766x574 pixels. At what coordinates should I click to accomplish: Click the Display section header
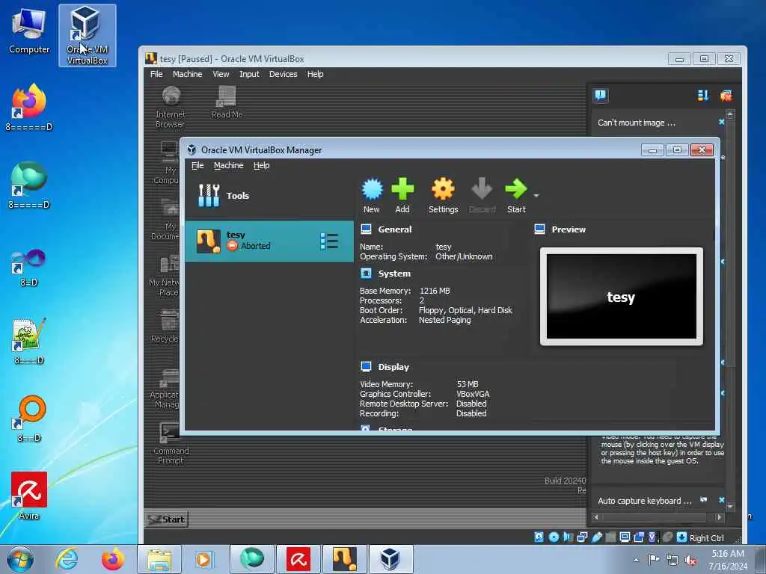[393, 367]
